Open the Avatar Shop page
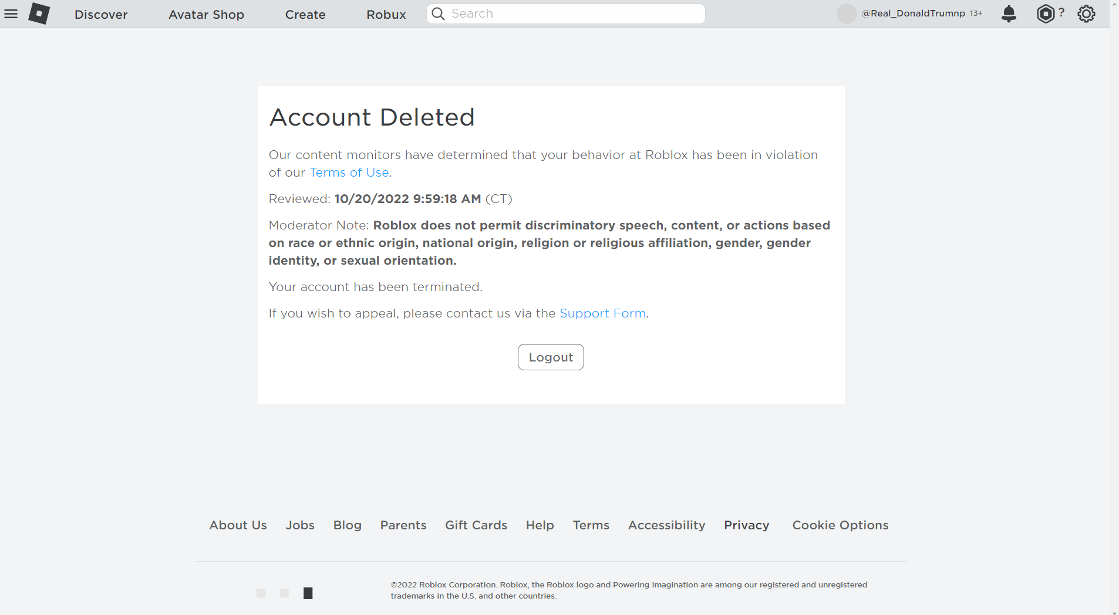 tap(206, 14)
